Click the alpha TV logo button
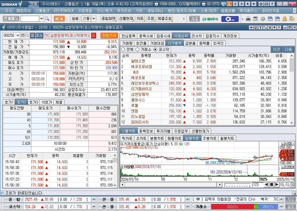The image size is (297, 211). 230,19
